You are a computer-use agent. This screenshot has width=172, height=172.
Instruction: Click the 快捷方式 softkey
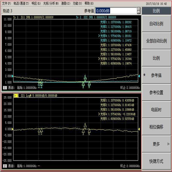pyautogui.click(x=156, y=161)
